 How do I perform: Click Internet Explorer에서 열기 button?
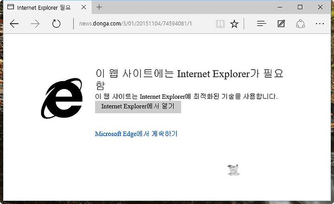tap(138, 107)
